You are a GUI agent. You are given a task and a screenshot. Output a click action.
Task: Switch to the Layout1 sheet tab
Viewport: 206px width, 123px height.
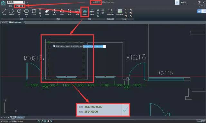point(20,117)
